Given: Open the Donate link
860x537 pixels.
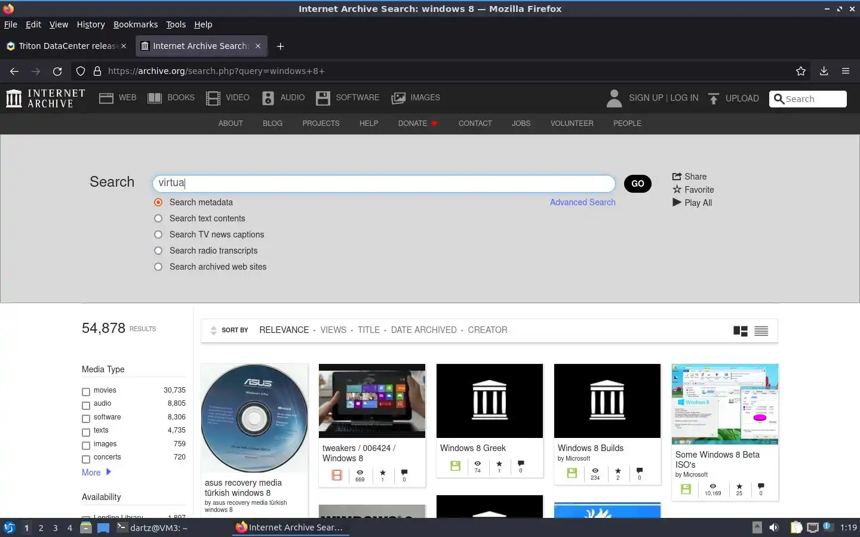Looking at the screenshot, I should click(x=417, y=124).
